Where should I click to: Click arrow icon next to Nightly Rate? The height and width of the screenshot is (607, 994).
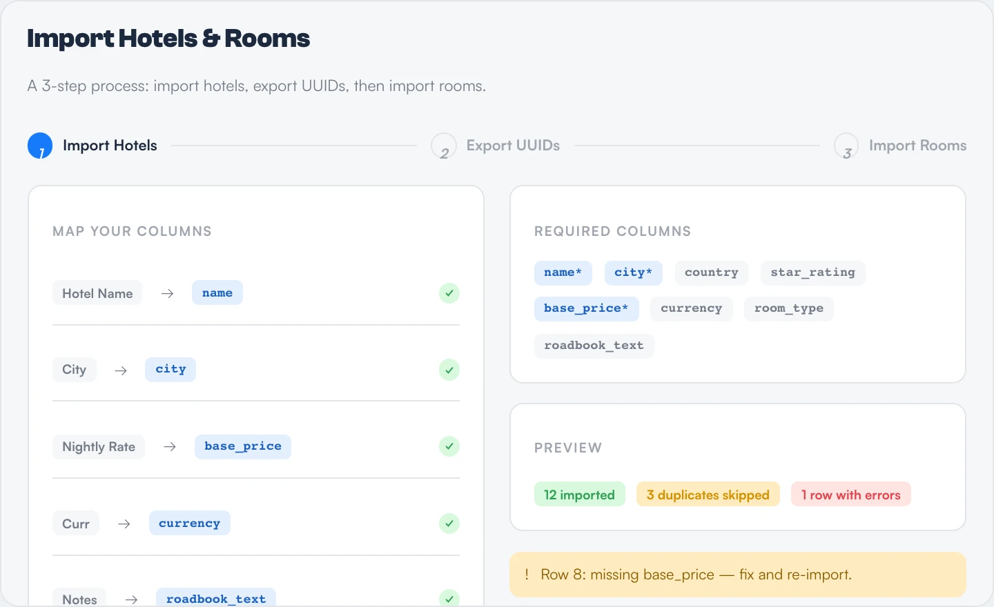(x=170, y=447)
